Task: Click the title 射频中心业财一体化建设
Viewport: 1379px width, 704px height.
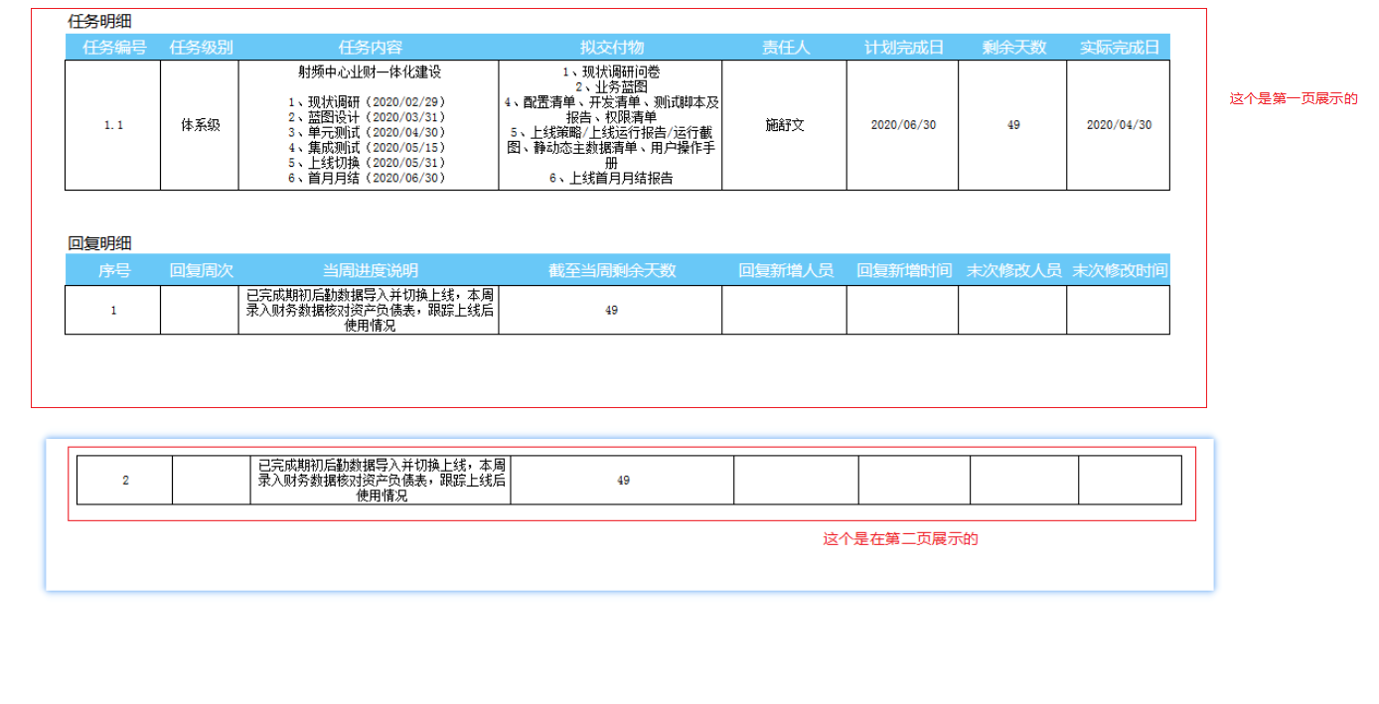Action: [x=369, y=72]
